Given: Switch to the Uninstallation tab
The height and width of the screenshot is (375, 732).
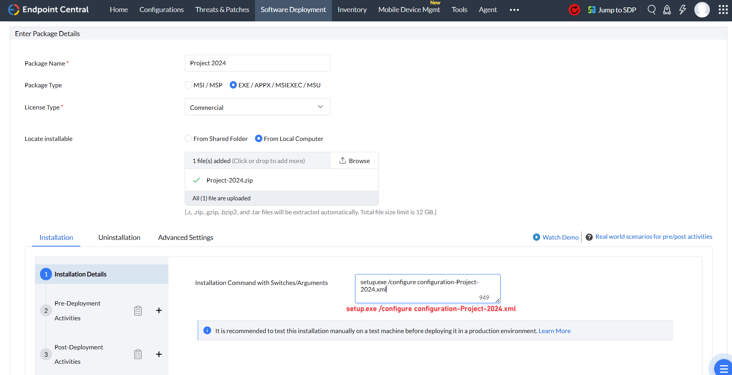Looking at the screenshot, I should coord(119,238).
